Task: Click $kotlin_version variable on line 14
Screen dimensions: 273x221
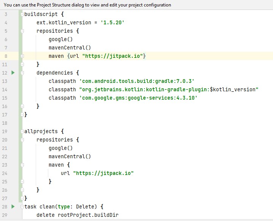Action: point(232,89)
